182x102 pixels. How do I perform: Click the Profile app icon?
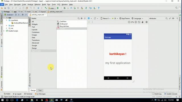tap(71, 8)
